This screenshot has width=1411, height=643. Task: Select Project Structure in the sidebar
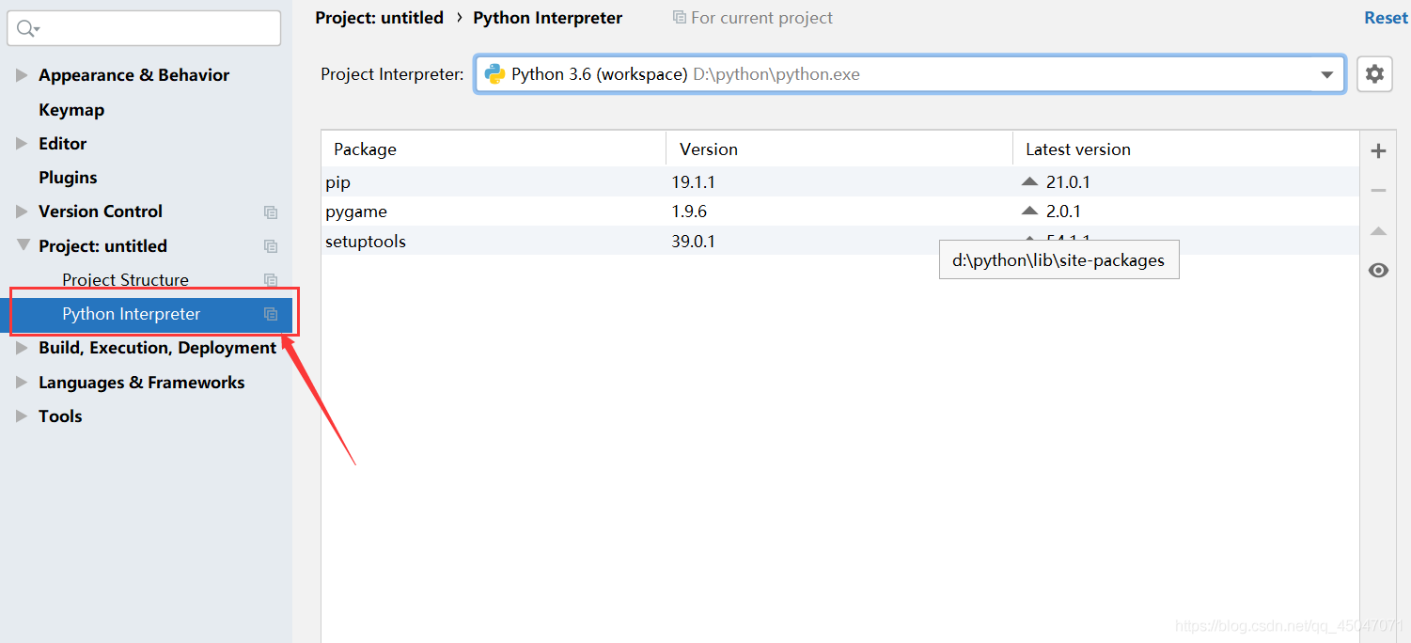pyautogui.click(x=125, y=279)
